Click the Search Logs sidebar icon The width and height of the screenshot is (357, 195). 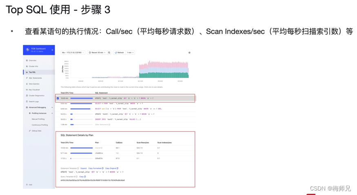tap(27, 102)
